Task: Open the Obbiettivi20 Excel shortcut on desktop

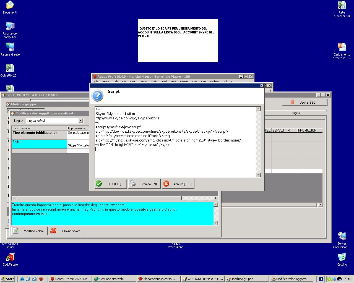Action: point(10,70)
